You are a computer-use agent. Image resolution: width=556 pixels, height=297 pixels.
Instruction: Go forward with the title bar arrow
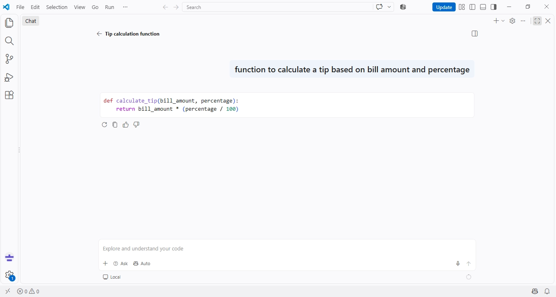click(x=176, y=7)
